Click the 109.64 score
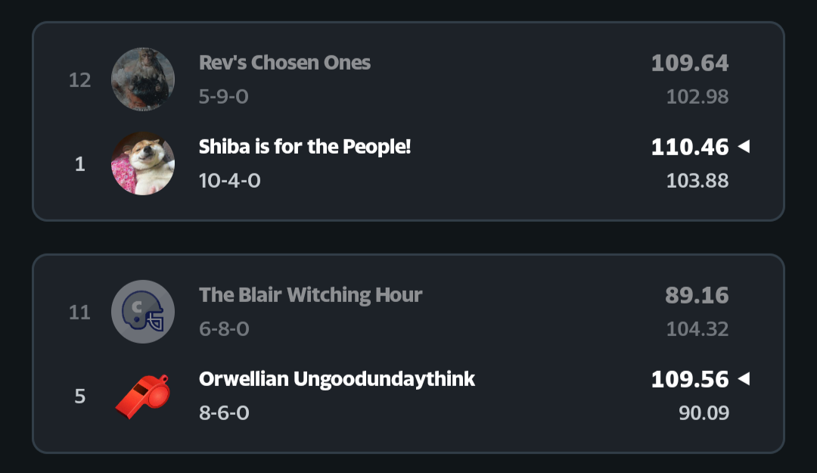 tap(689, 63)
